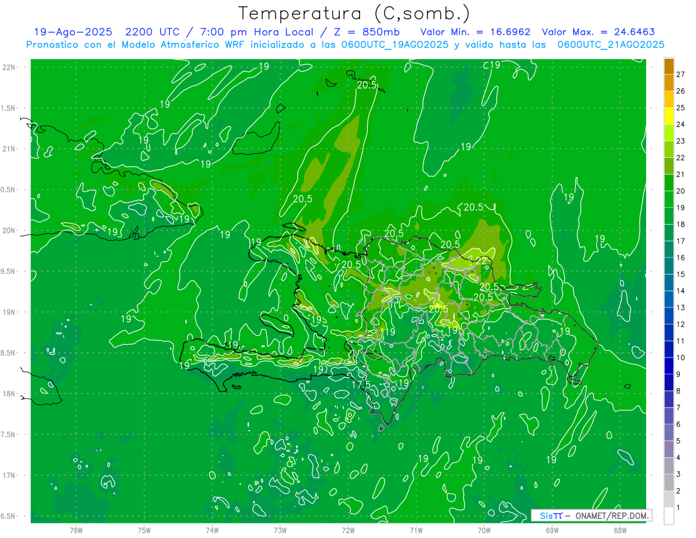Screen dimensions: 696x538
Task: Select the '0600UTC_19AGO2025' initialization text
Action: pyautogui.click(x=396, y=45)
